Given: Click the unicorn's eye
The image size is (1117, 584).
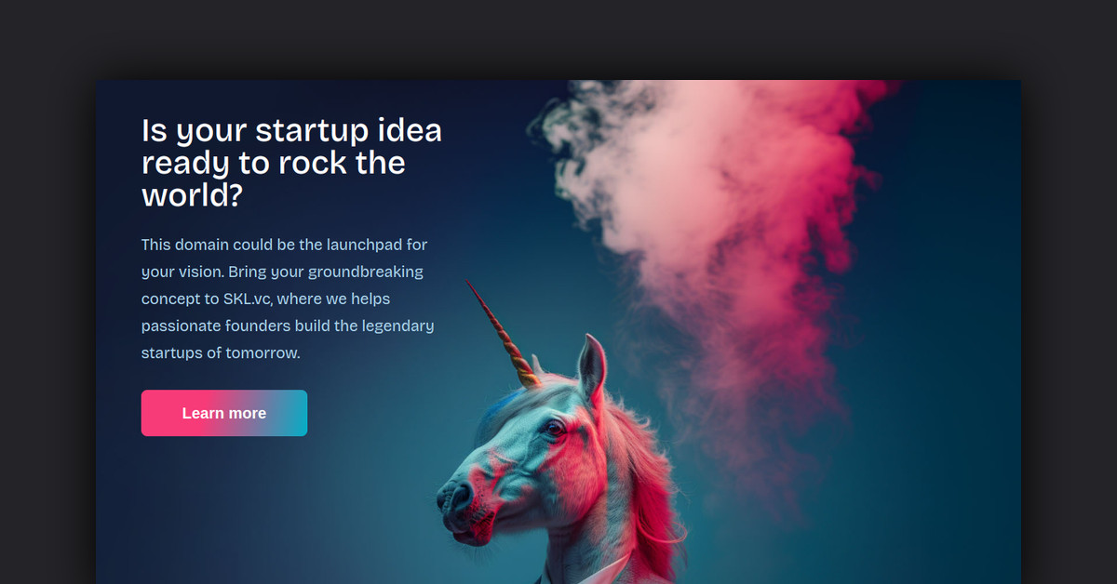Looking at the screenshot, I should [555, 429].
